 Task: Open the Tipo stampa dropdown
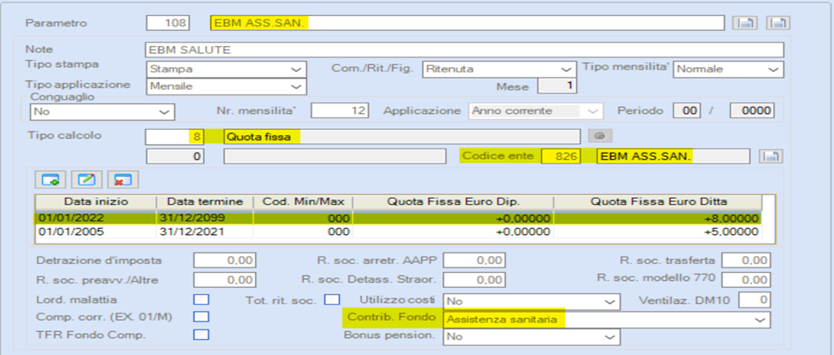[x=227, y=69]
